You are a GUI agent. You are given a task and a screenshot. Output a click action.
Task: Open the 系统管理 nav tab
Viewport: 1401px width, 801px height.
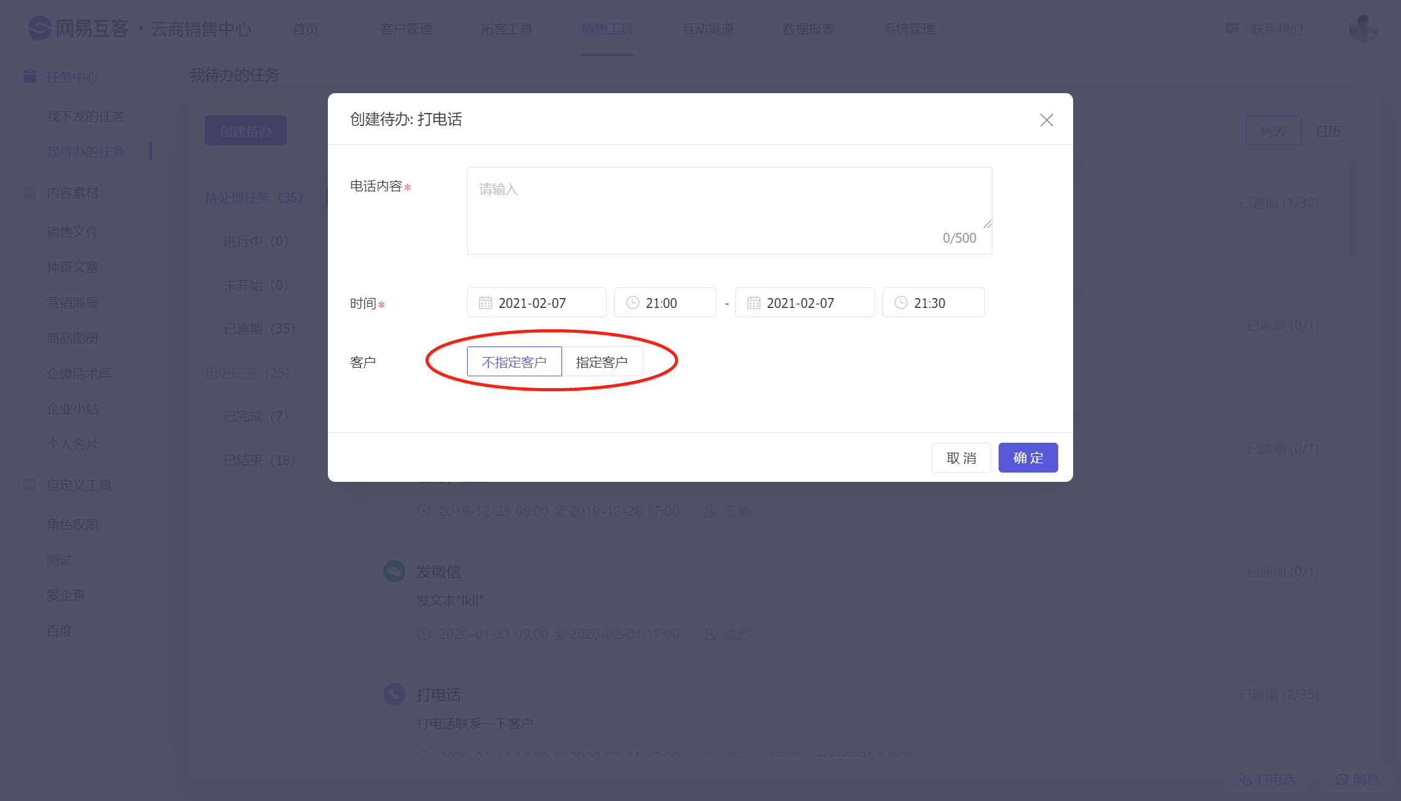909,29
